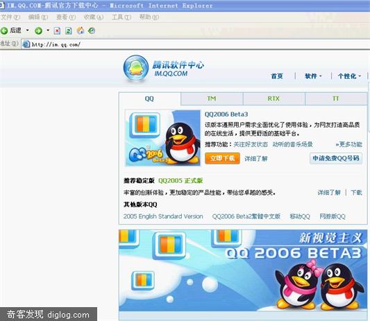The height and width of the screenshot is (321, 370).
Task: Click the Refresh page icon
Action: click(69, 31)
